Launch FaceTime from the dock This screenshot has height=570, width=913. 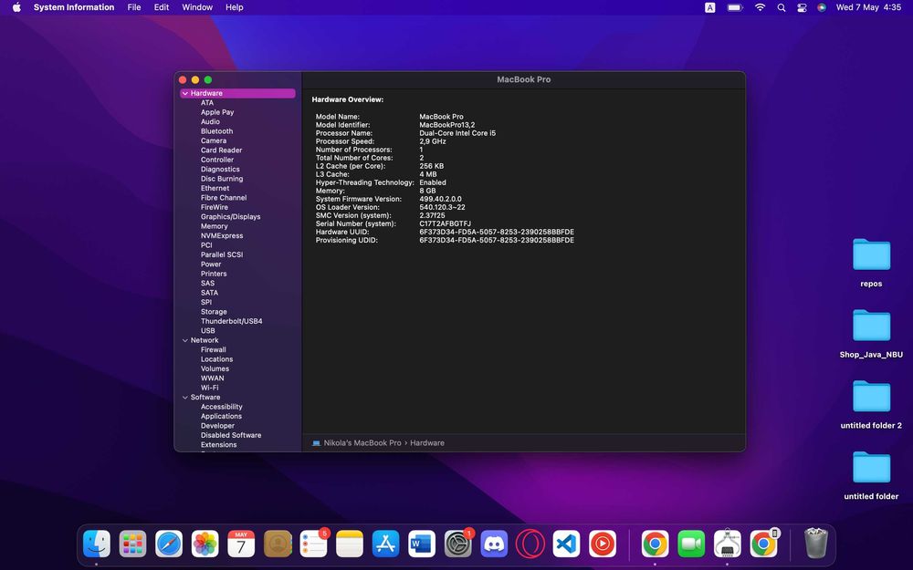[691, 544]
